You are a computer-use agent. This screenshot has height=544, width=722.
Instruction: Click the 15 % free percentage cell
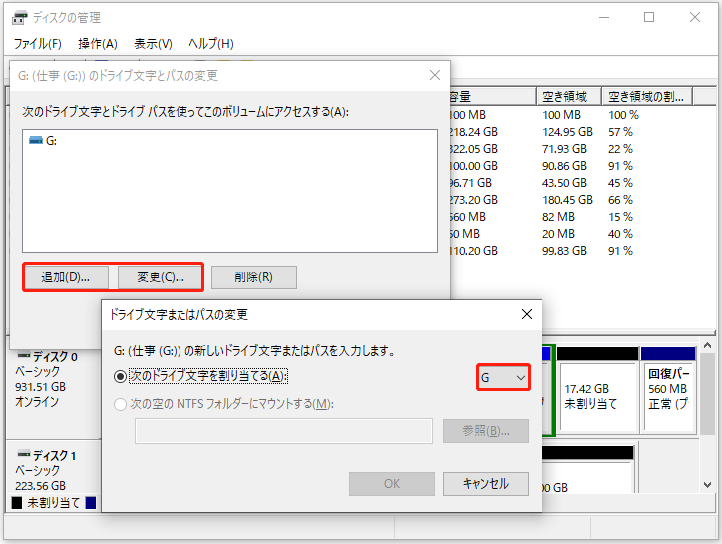620,217
